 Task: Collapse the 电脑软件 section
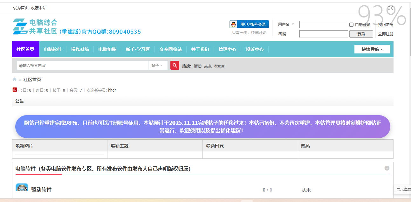click(387, 168)
